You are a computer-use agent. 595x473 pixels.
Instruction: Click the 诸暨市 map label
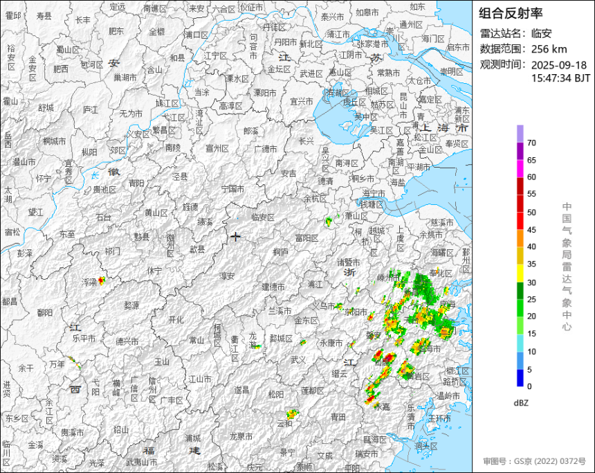click(349, 262)
